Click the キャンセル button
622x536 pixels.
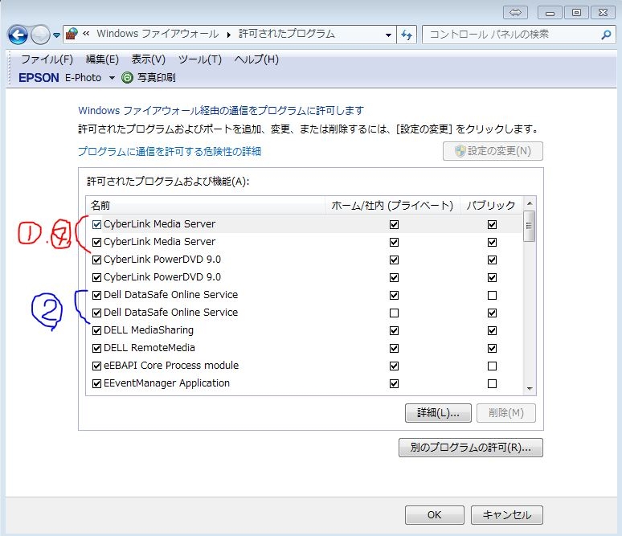(506, 515)
